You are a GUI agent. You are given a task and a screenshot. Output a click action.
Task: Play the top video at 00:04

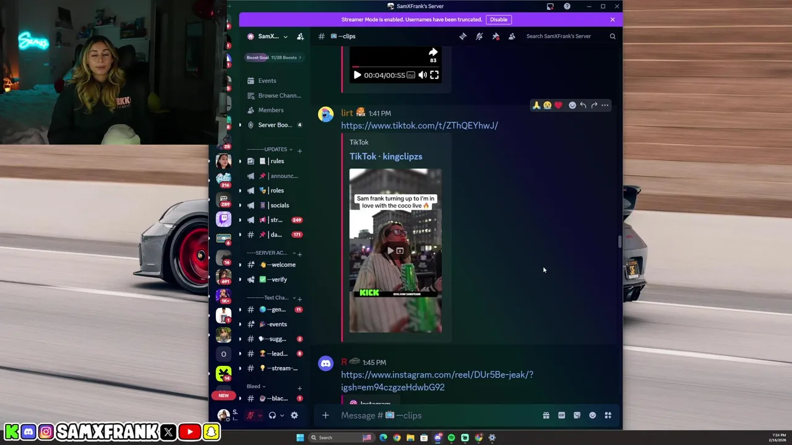tap(357, 75)
